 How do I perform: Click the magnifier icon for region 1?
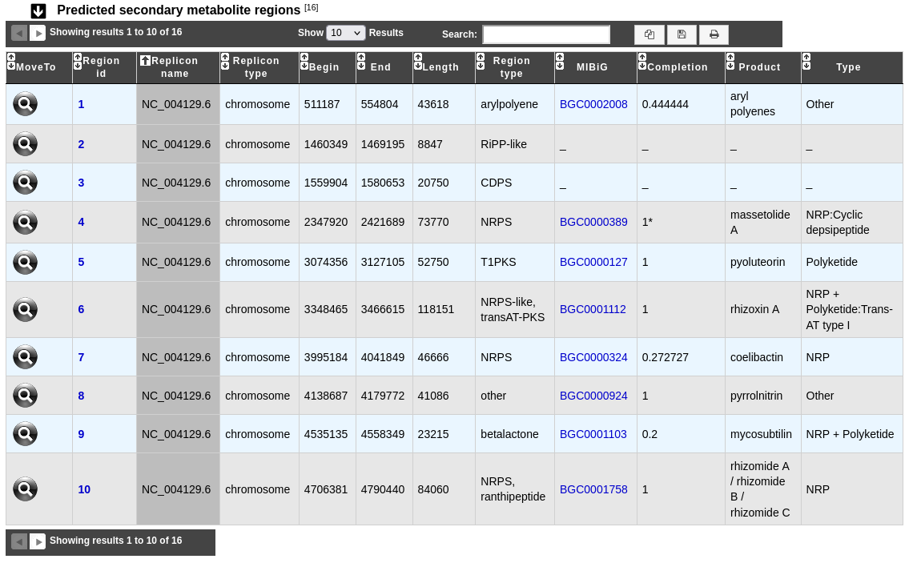pos(26,104)
